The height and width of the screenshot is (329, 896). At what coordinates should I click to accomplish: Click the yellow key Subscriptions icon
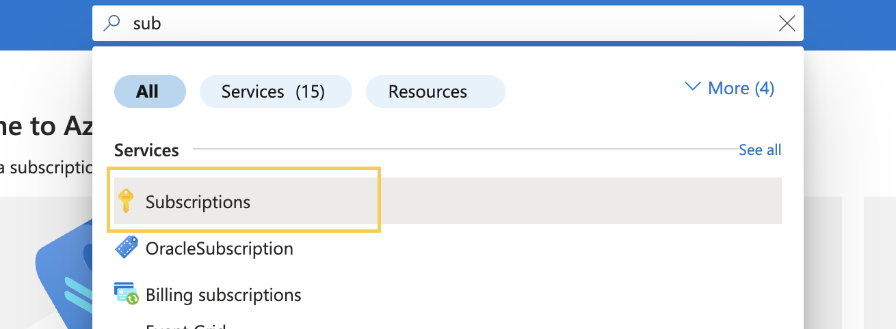(125, 201)
